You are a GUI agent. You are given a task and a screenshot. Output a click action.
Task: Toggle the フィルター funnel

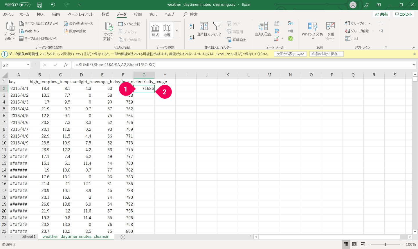tap(217, 29)
